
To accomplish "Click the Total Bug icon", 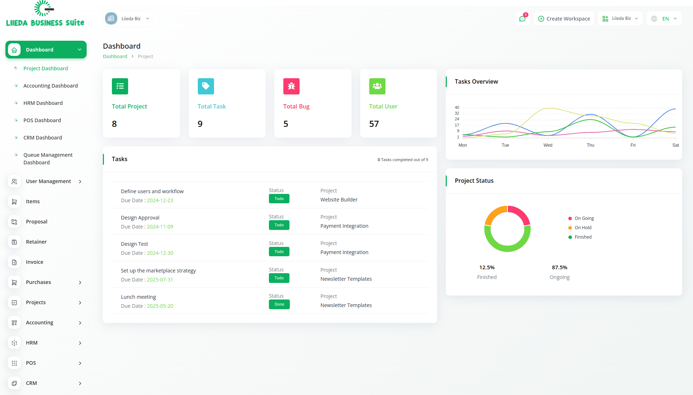I will tap(291, 86).
